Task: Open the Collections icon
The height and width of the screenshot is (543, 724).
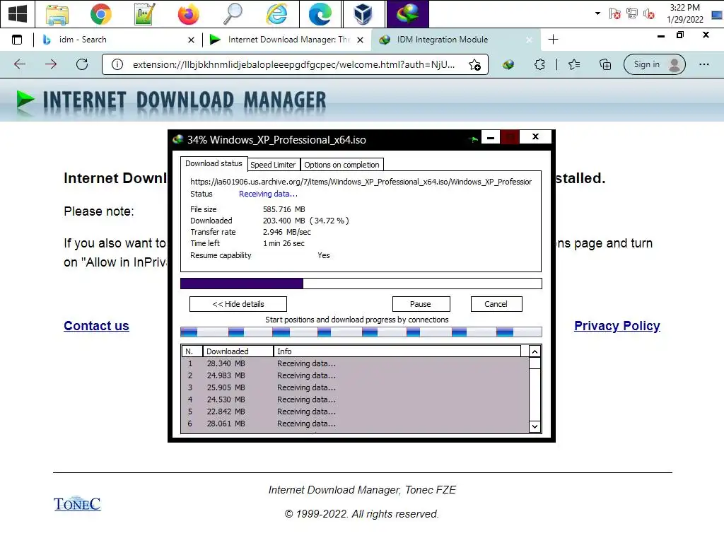Action: 605,64
